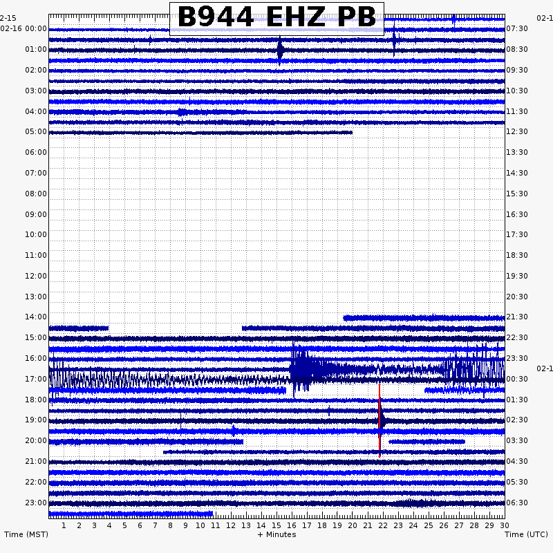Click the 23:30 UTC row label
Image resolution: width=553 pixels, height=553 pixels.
pyautogui.click(x=517, y=358)
